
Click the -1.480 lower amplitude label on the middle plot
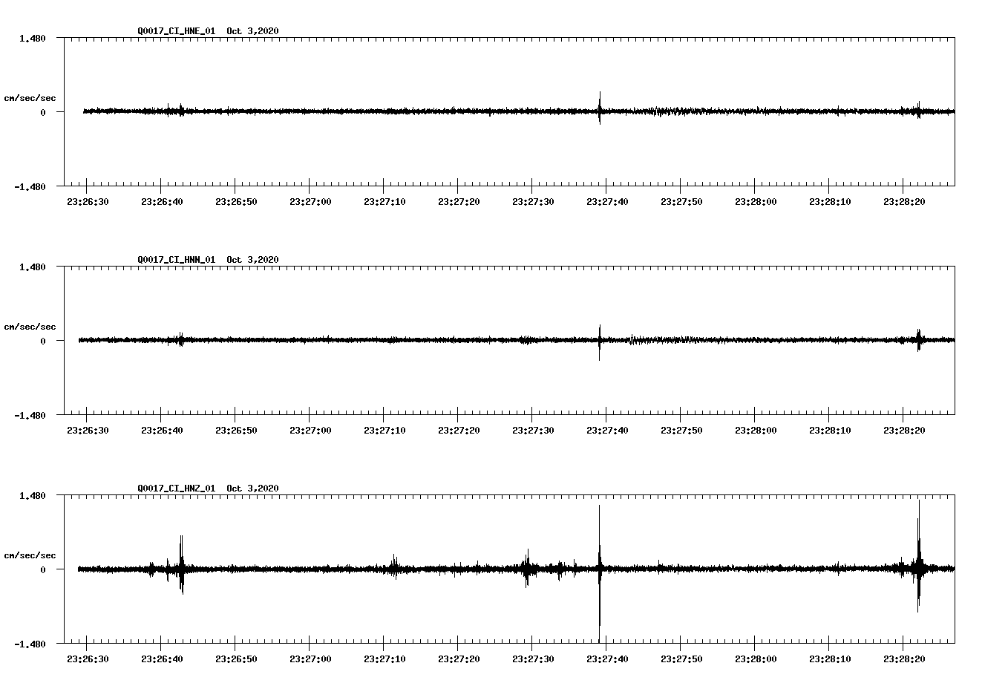[x=31, y=416]
